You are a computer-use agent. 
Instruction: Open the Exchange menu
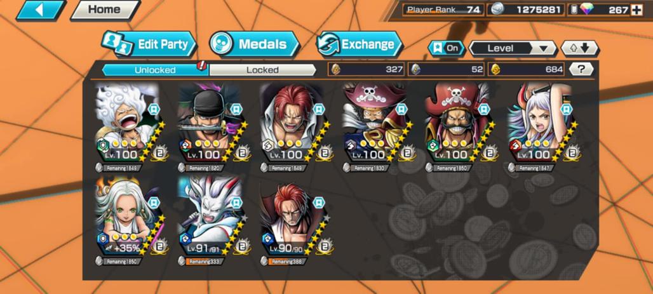[359, 44]
